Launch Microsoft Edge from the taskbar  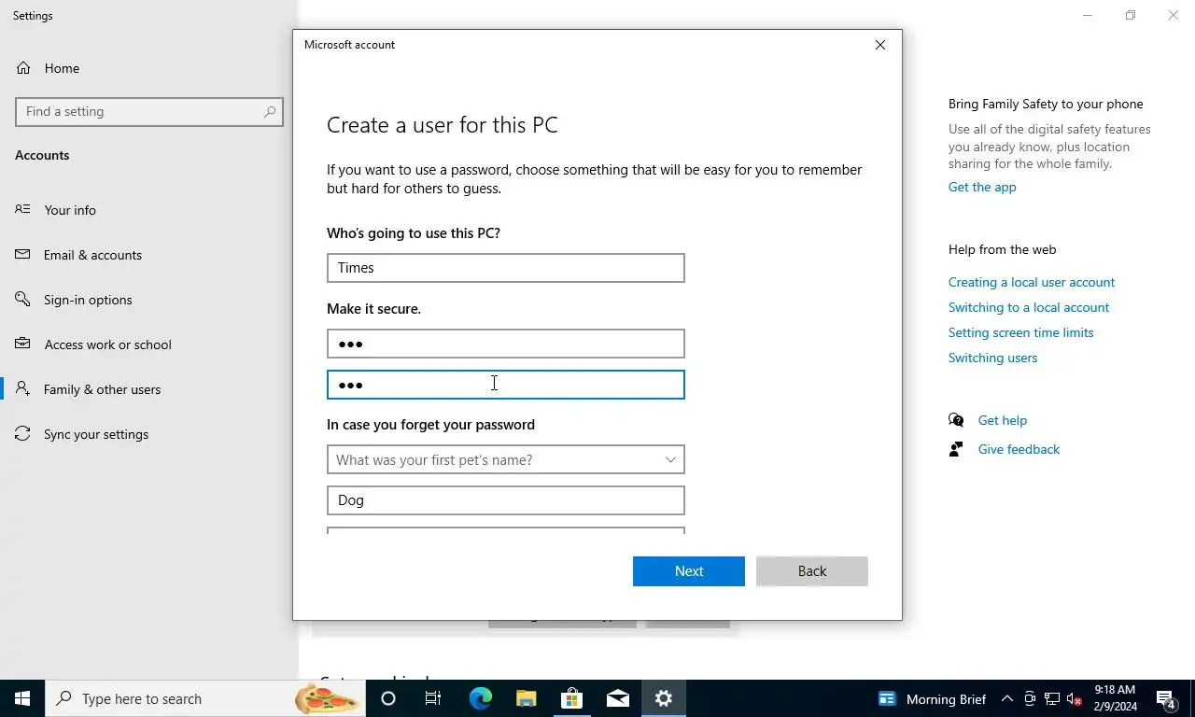click(480, 698)
